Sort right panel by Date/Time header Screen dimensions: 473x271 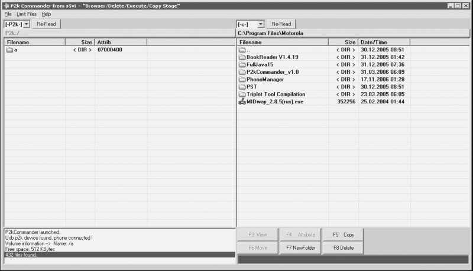click(x=384, y=42)
